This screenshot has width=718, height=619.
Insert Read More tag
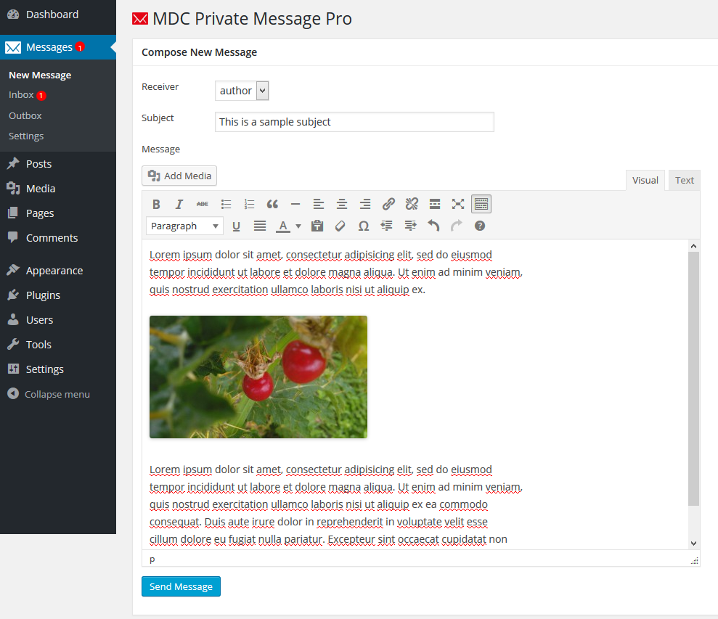click(x=435, y=204)
